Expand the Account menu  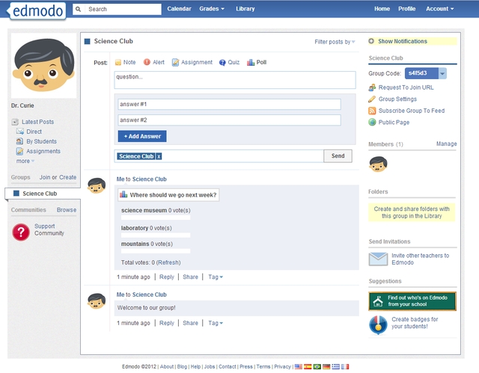(x=439, y=9)
